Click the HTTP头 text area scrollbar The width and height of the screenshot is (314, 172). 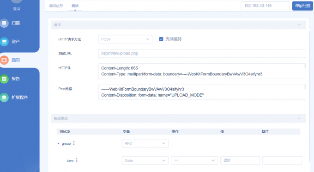pyautogui.click(x=305, y=66)
